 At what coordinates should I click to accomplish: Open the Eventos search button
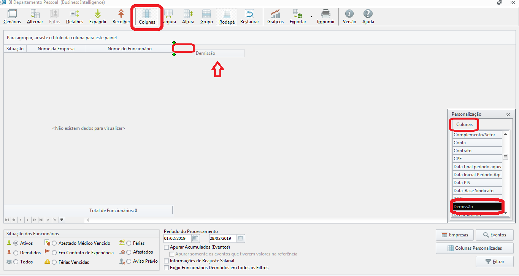[x=495, y=235]
